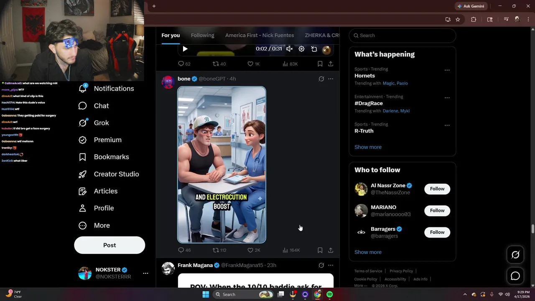Follow Barragers
The width and height of the screenshot is (535, 301).
(437, 232)
